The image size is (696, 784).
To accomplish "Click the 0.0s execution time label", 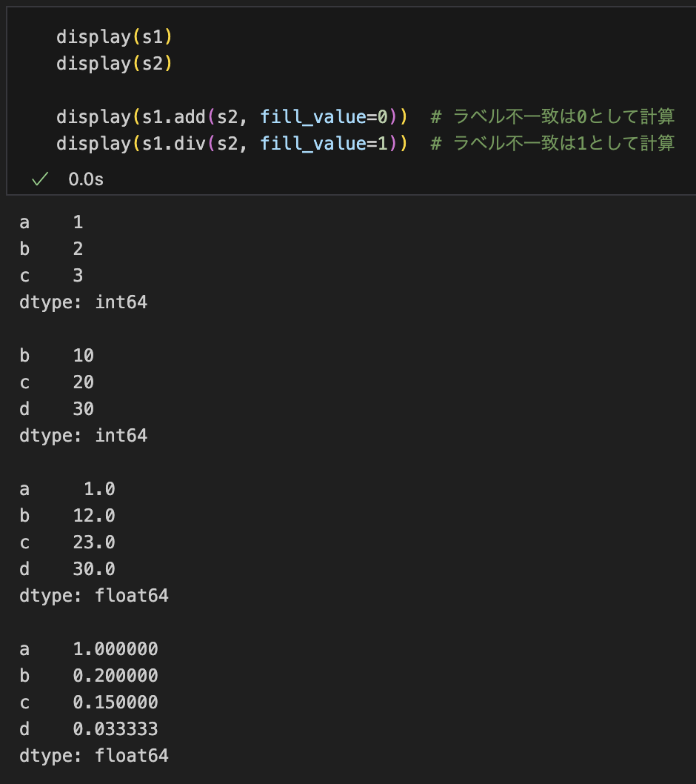I will (86, 179).
